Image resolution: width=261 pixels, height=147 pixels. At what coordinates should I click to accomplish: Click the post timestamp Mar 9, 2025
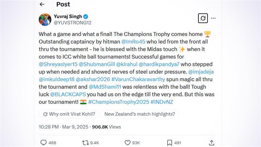(x=72, y=127)
